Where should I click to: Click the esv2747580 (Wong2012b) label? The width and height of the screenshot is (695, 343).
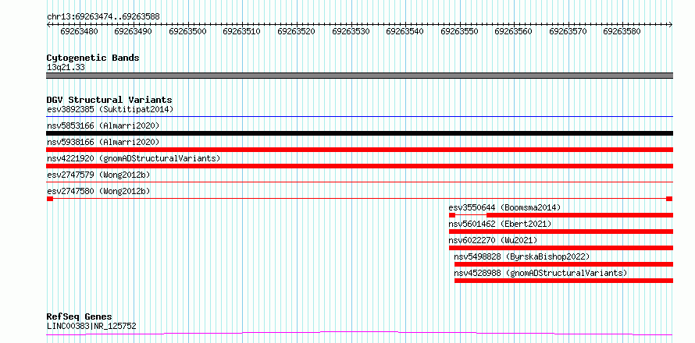click(x=98, y=191)
